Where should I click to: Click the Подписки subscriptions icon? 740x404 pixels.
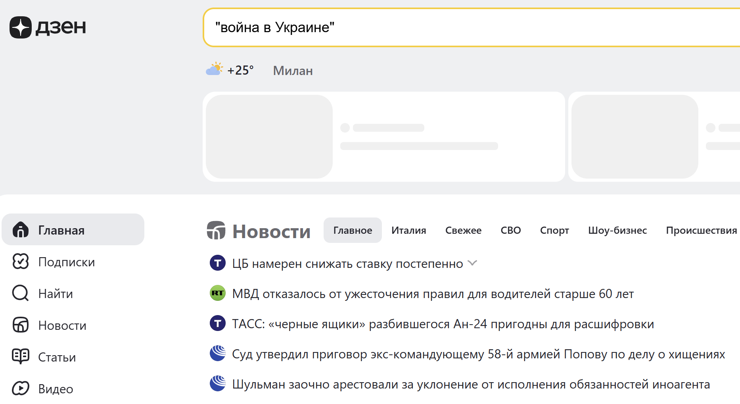[x=21, y=262]
